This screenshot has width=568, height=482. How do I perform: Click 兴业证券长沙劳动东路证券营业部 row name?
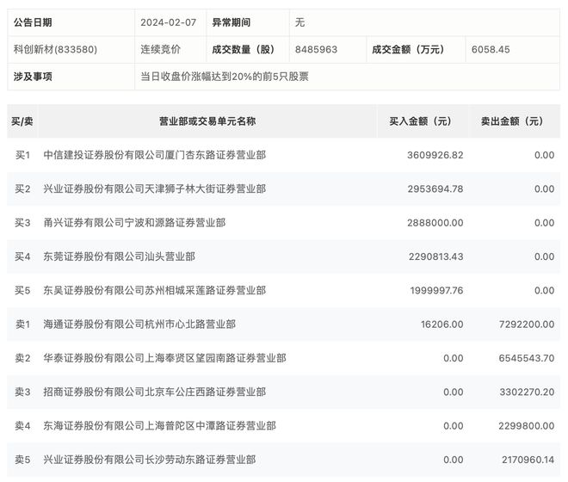[150, 460]
